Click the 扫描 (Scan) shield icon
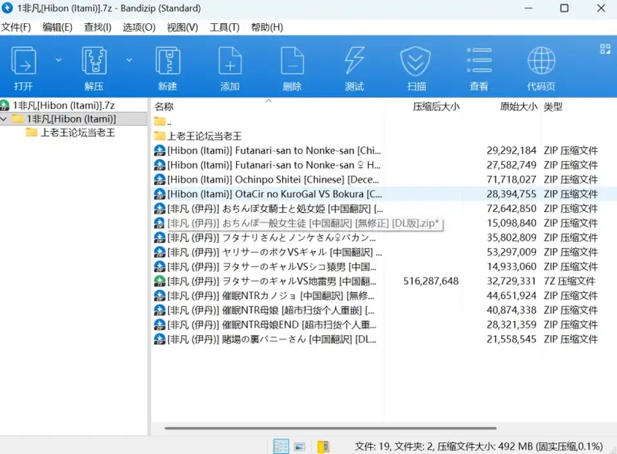 (416, 60)
